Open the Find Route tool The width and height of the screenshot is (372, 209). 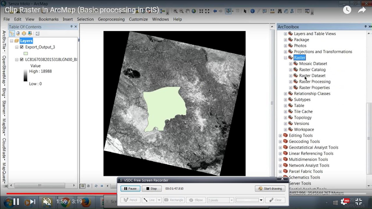click(286, 11)
